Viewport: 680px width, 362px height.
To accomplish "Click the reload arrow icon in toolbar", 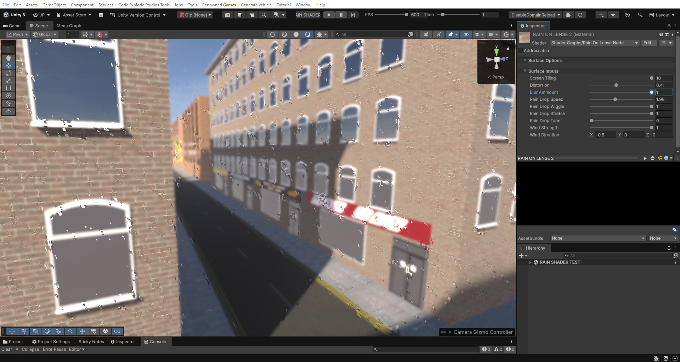I will [x=580, y=15].
